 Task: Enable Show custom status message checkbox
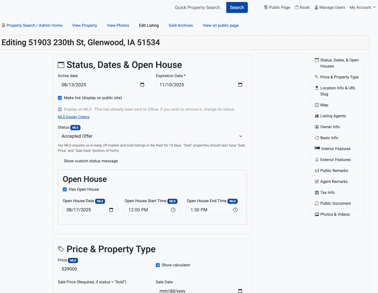(x=60, y=161)
